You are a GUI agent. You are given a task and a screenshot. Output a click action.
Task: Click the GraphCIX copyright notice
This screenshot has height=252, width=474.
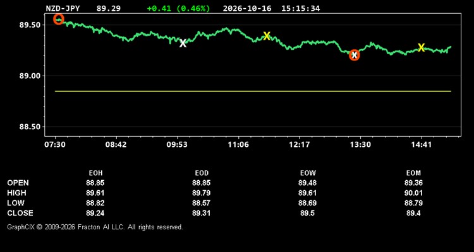coord(95,227)
